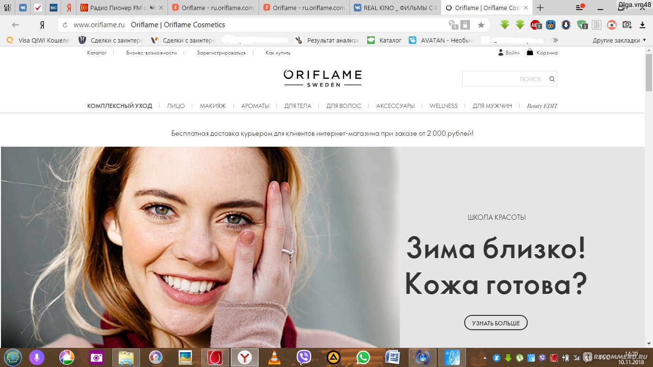
Task: Open the green shield extension with badge 3
Action: coord(582,25)
